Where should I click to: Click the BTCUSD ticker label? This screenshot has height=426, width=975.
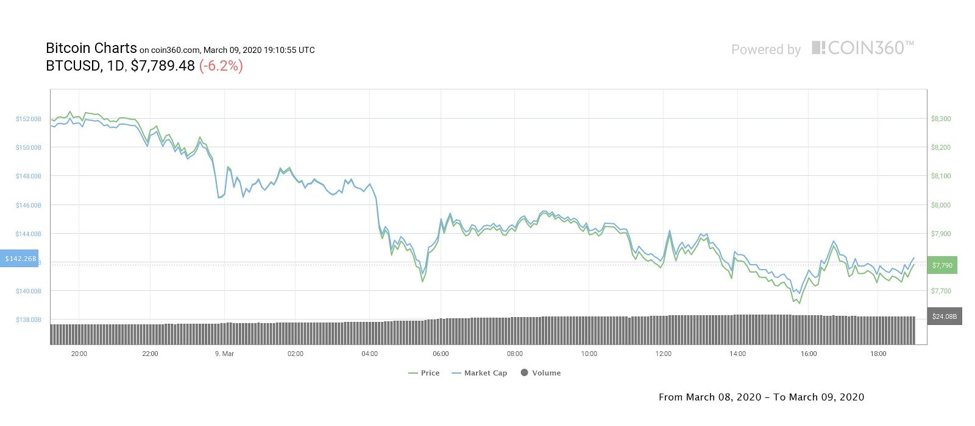[73, 66]
